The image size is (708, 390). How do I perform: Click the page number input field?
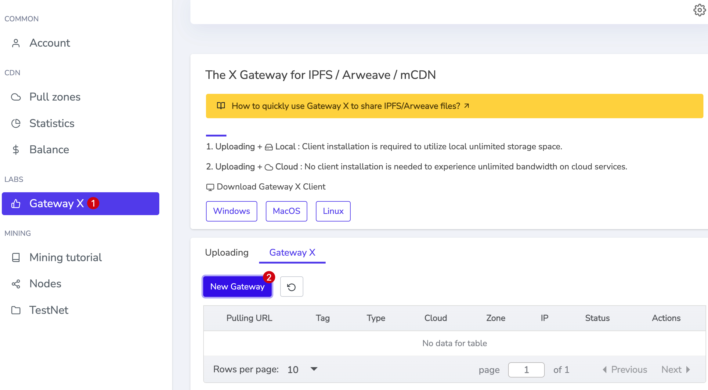526,370
